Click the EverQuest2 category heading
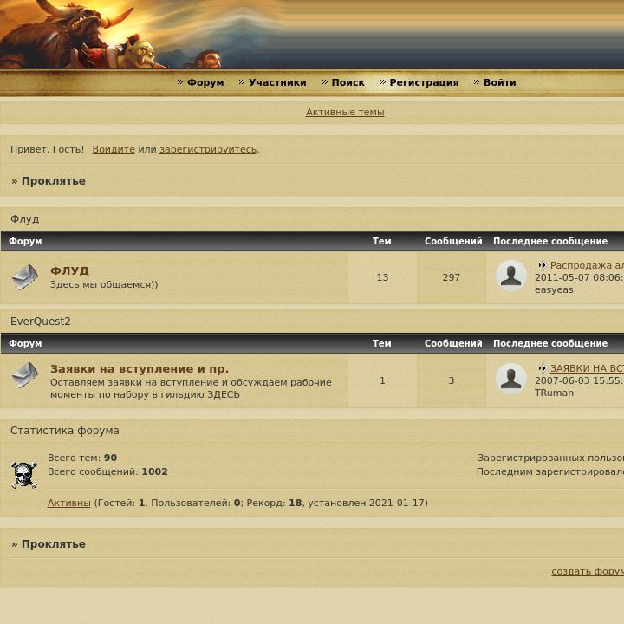The width and height of the screenshot is (624, 624). click(x=40, y=322)
